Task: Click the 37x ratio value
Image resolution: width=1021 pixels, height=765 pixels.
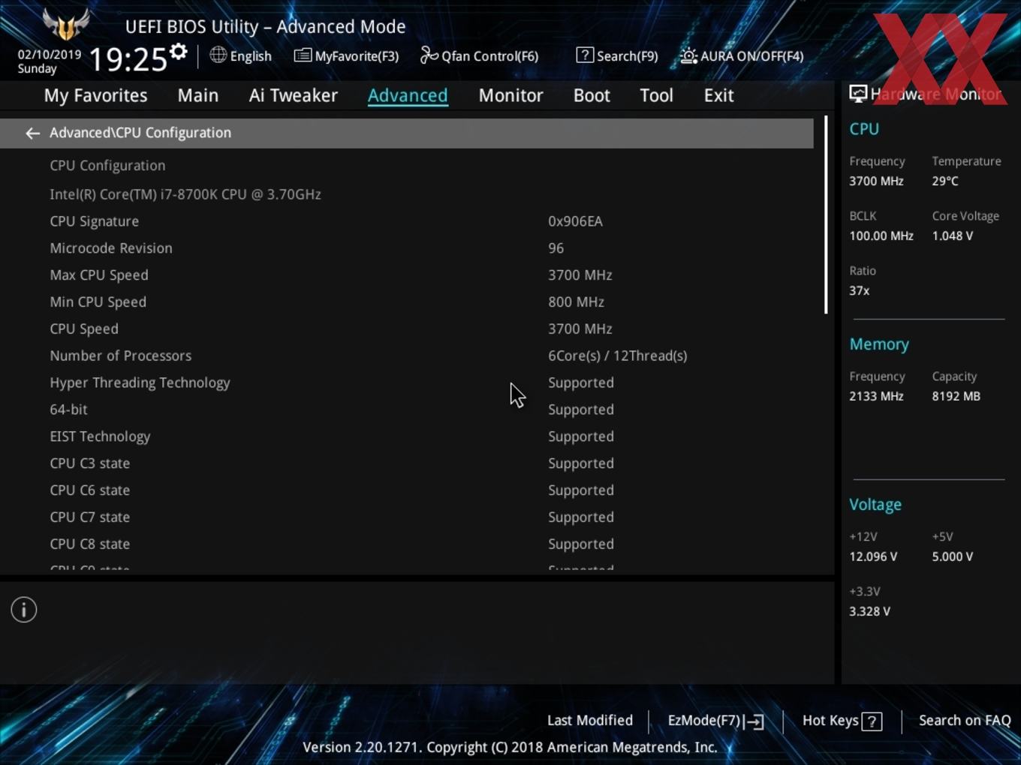Action: 859,291
